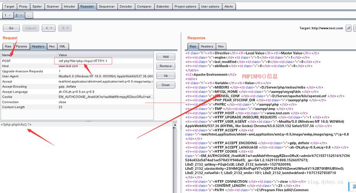Viewport: 356px width, 193px height.
Task: Select the Extender tab
Action: (163, 6)
